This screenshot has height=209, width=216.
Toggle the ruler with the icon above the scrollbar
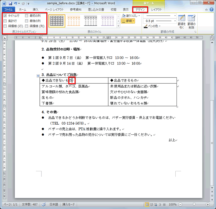(x=212, y=38)
